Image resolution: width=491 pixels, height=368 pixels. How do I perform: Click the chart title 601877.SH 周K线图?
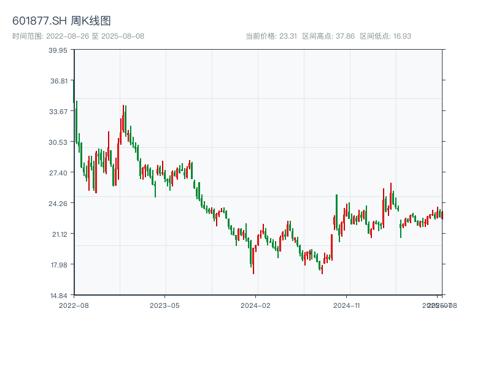pos(61,21)
